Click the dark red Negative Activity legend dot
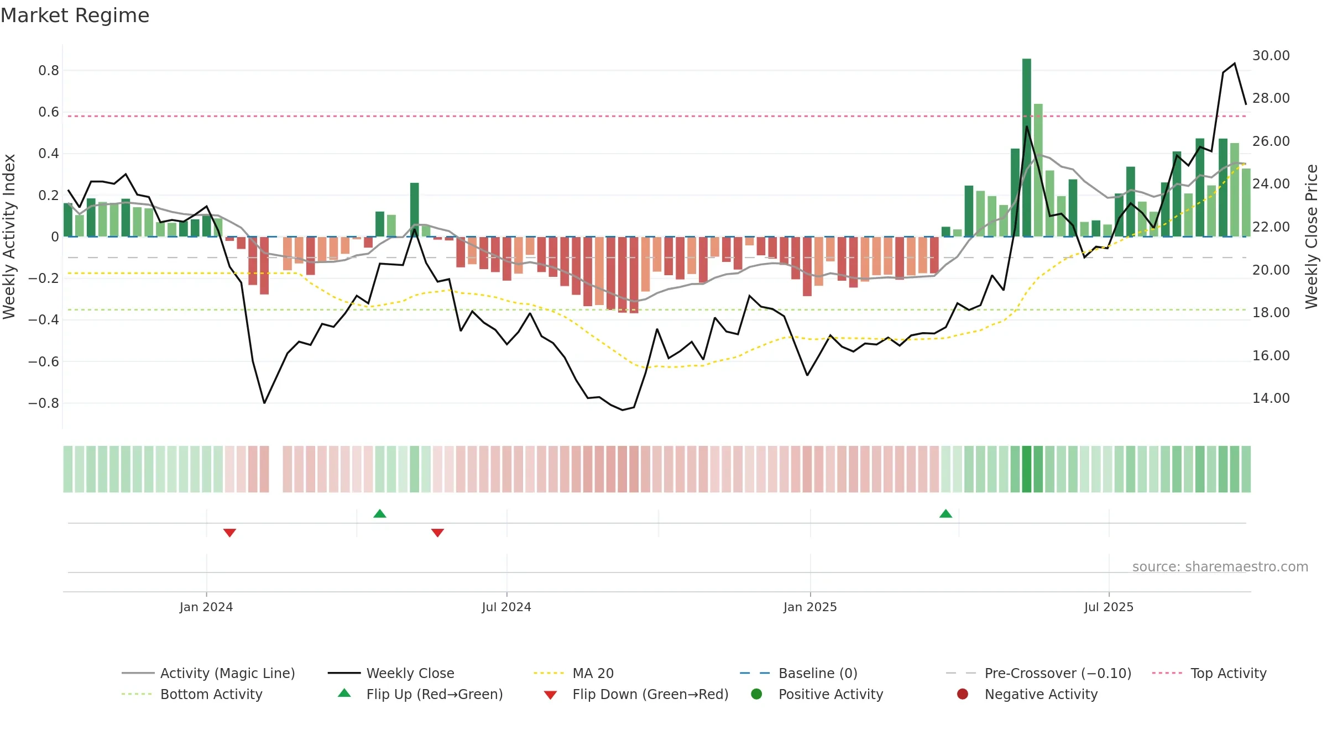Image resolution: width=1327 pixels, height=746 pixels. click(x=963, y=694)
